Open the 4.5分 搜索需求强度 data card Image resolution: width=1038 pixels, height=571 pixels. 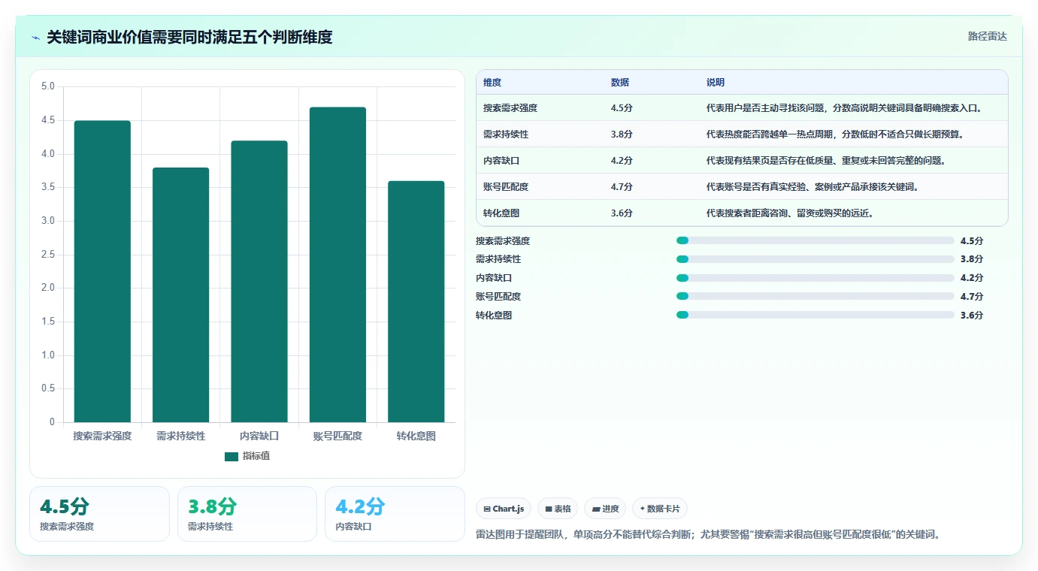[99, 514]
